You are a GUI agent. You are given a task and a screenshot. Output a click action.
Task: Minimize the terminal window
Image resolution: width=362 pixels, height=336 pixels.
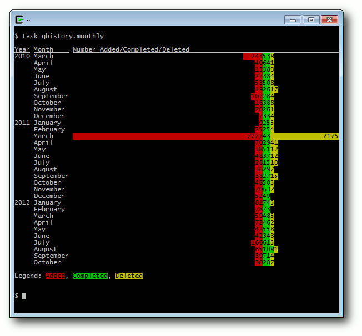click(293, 20)
